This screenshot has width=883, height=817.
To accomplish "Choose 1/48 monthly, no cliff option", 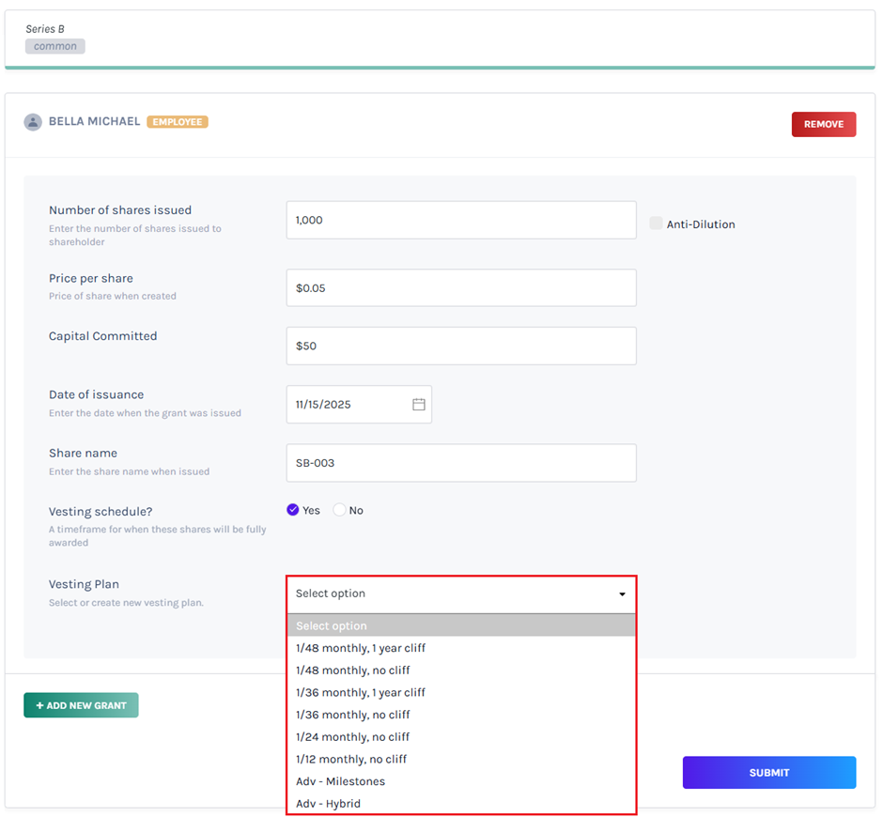I will tap(353, 671).
